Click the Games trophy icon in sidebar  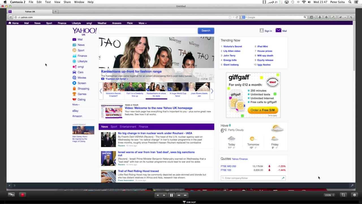[x=74, y=94]
